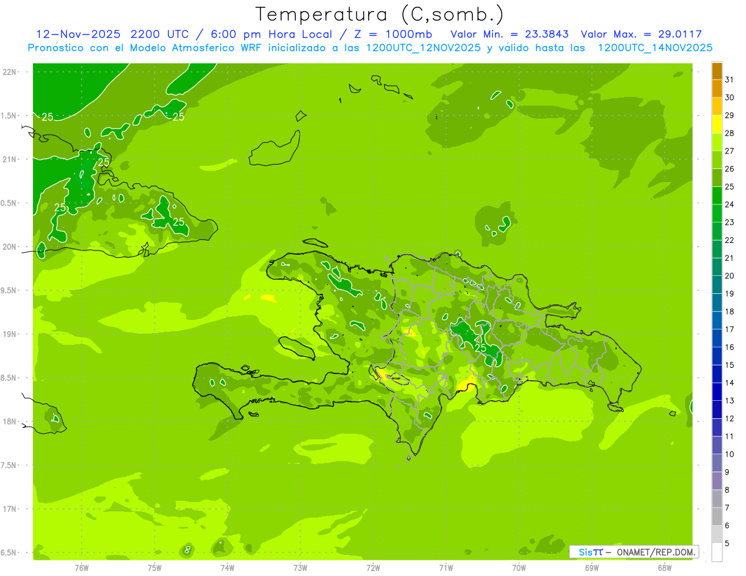Click the 30 label on the color scale
This screenshot has width=746, height=576.
[x=729, y=98]
